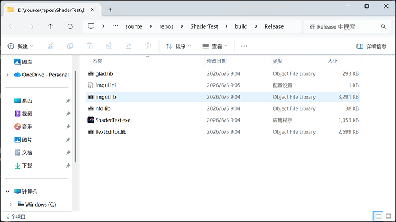Switch to details list view icon
This screenshot has height=222, width=396.
coord(378,216)
